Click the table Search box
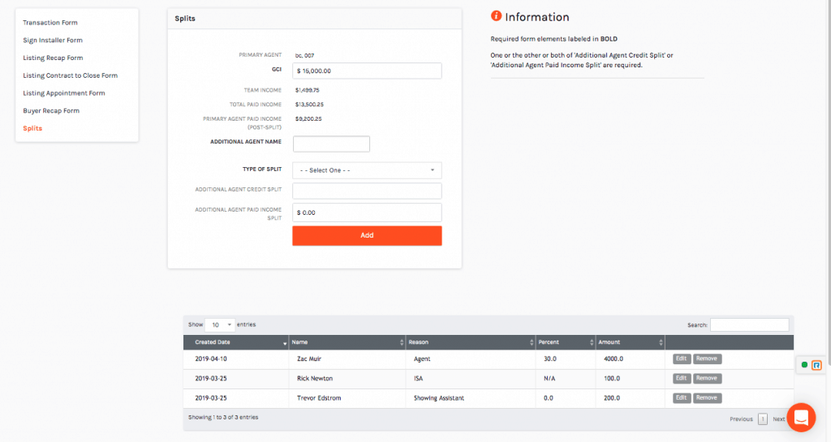831x442 pixels. point(749,324)
